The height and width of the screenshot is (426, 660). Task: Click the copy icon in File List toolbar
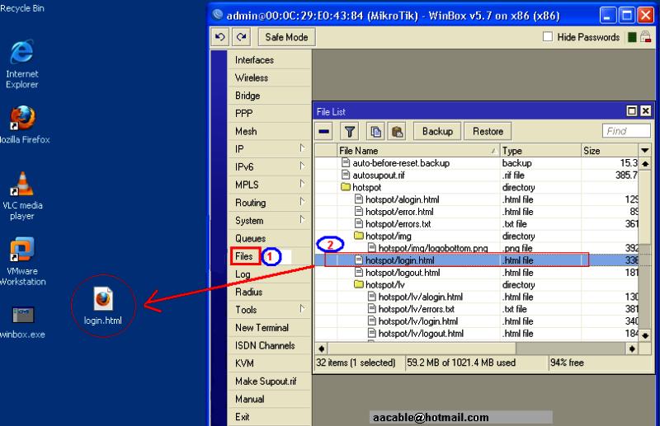[375, 132]
